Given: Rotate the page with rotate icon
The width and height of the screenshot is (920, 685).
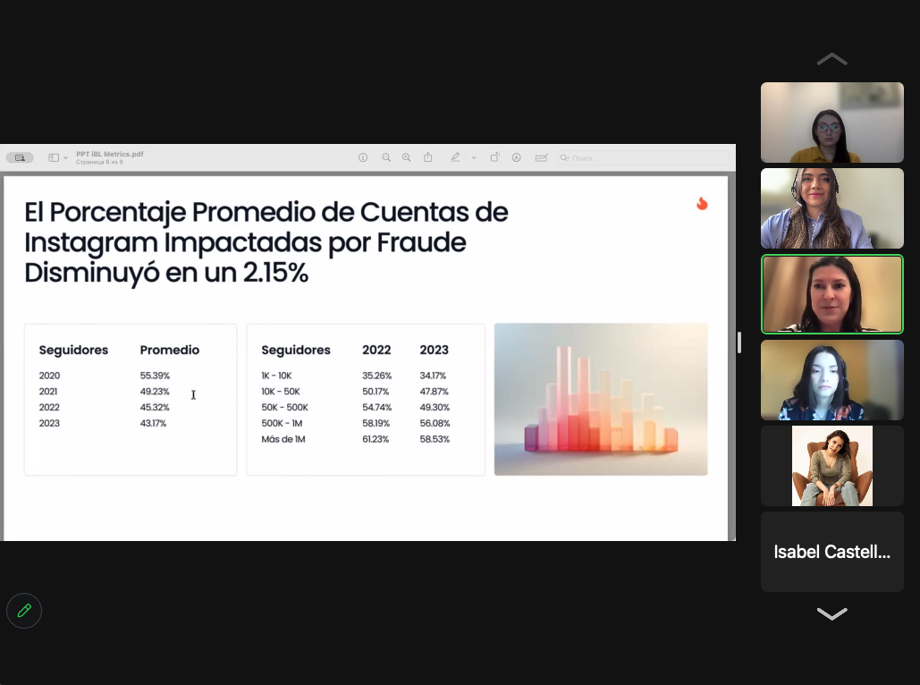Looking at the screenshot, I should tap(494, 157).
